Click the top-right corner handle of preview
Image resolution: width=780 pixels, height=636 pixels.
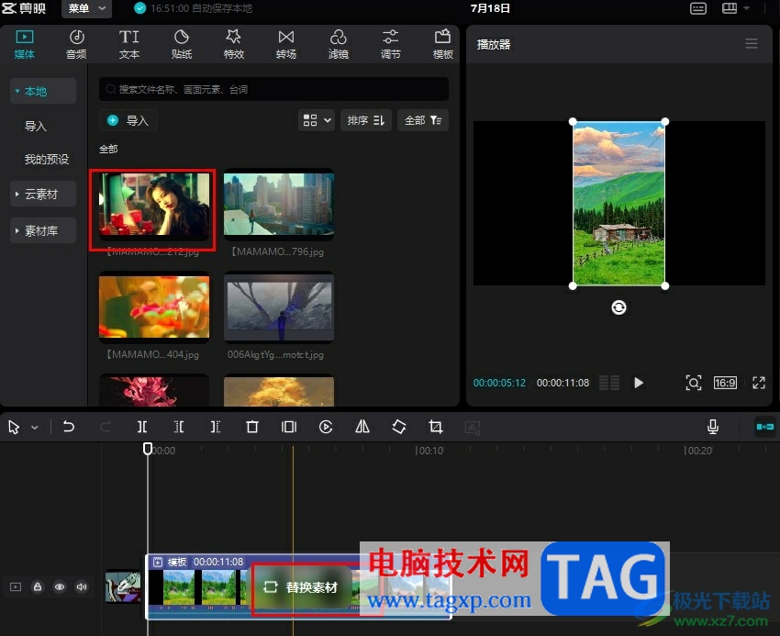[665, 122]
